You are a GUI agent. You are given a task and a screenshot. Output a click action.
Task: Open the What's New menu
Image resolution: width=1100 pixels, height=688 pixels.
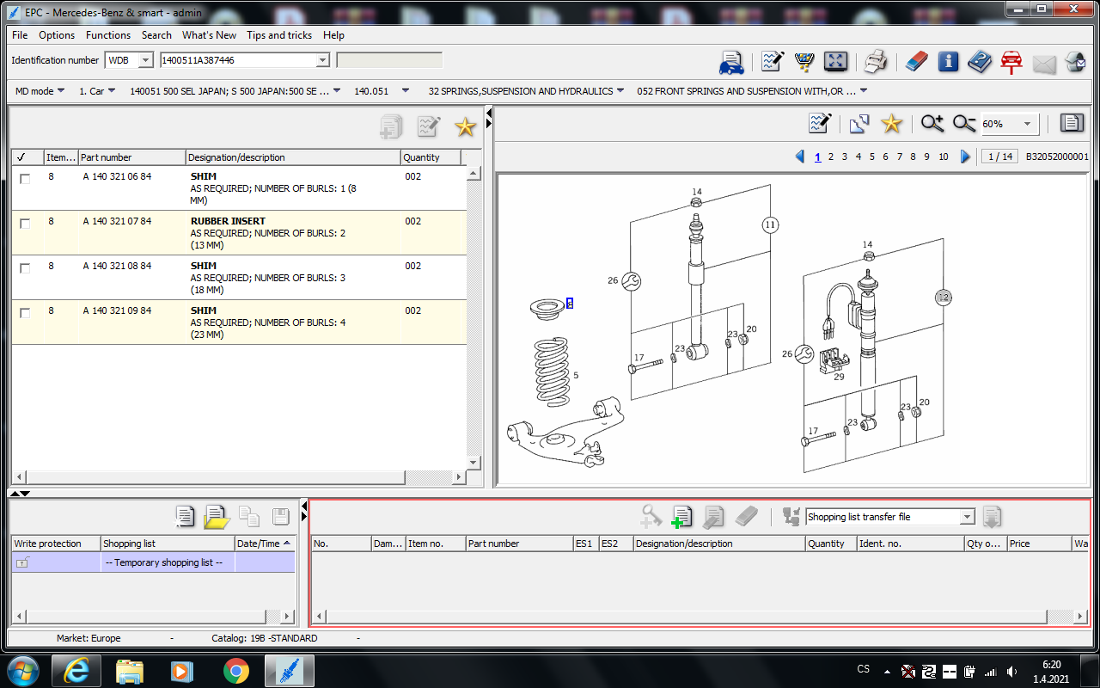click(209, 35)
